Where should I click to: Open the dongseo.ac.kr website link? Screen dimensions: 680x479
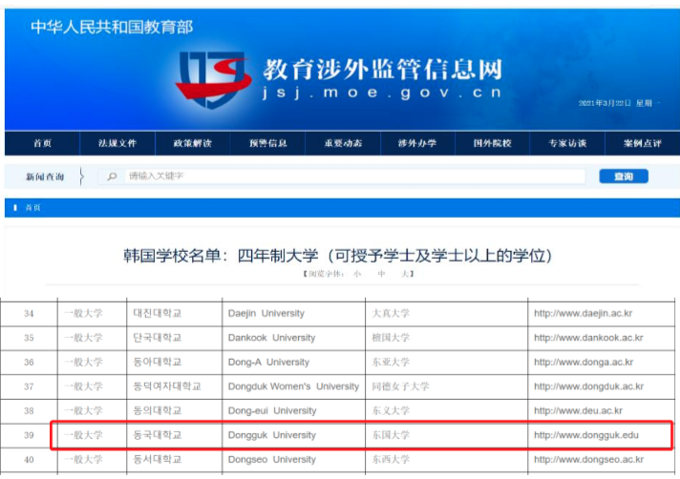pyautogui.click(x=588, y=459)
